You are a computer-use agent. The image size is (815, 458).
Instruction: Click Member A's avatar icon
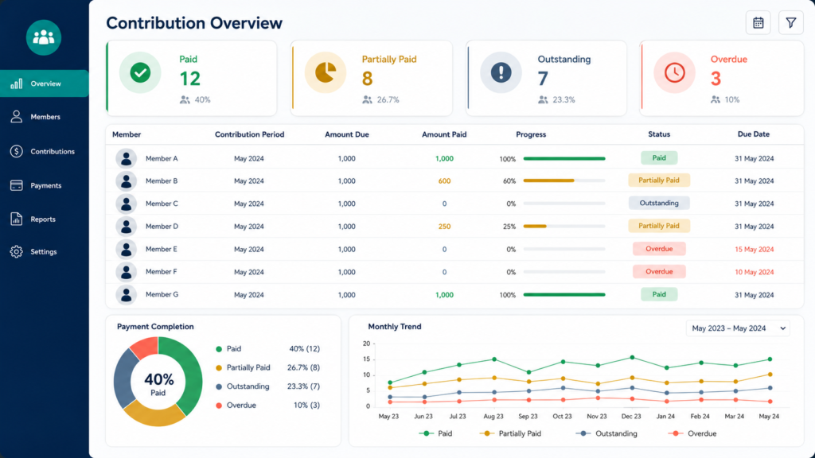point(126,158)
